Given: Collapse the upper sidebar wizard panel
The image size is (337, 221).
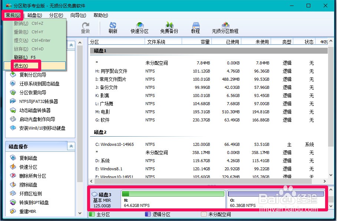Looking at the screenshot, I should click(71, 45).
